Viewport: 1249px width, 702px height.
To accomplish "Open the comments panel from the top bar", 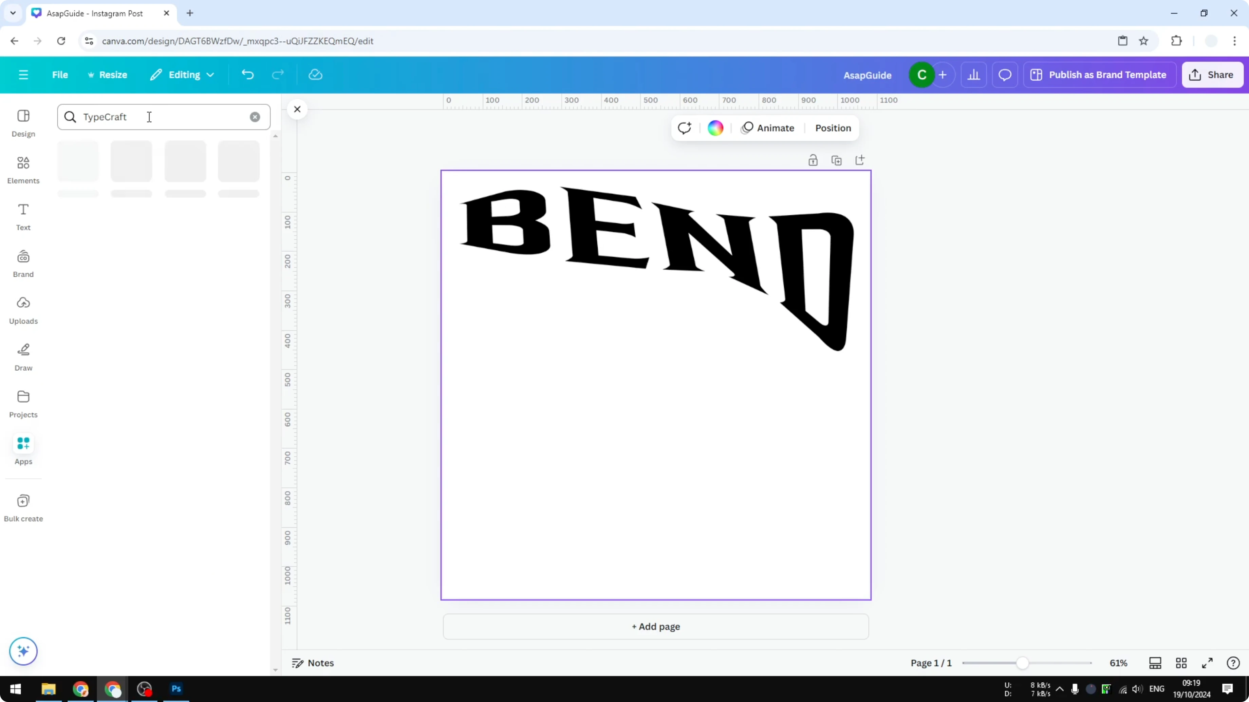I will pyautogui.click(x=1005, y=75).
